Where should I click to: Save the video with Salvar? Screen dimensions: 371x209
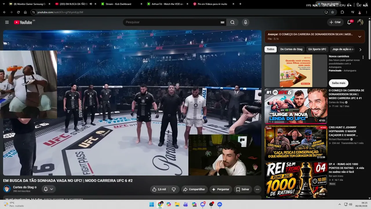[x=243, y=189]
